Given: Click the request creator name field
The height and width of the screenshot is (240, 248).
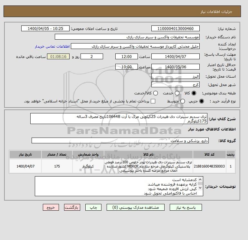Looking at the screenshot, I should tap(135, 46).
